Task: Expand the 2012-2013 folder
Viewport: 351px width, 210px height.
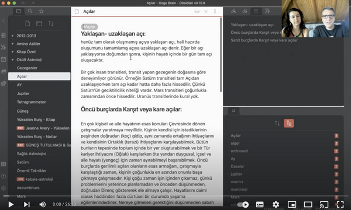Action: [12, 36]
